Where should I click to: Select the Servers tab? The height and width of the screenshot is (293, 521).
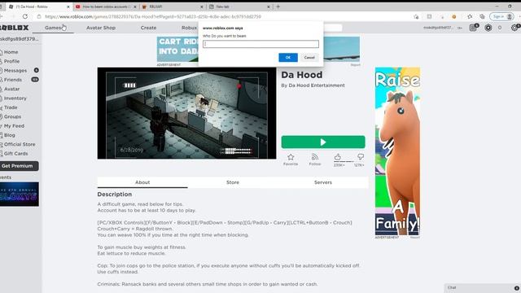[323, 182]
